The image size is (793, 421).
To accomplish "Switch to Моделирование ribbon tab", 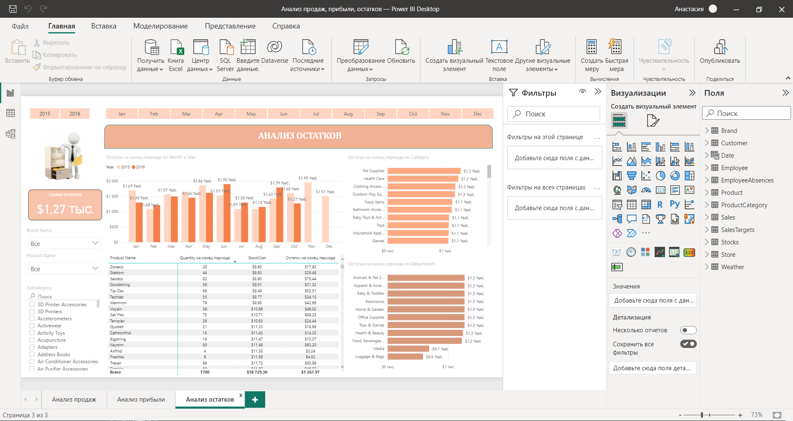I will 160,26.
